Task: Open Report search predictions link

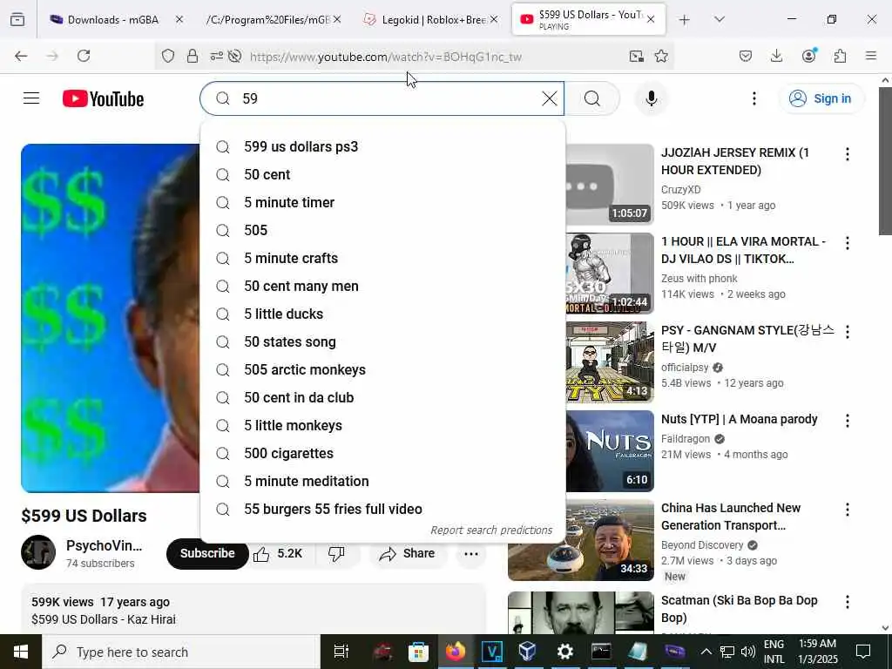Action: pyautogui.click(x=491, y=530)
